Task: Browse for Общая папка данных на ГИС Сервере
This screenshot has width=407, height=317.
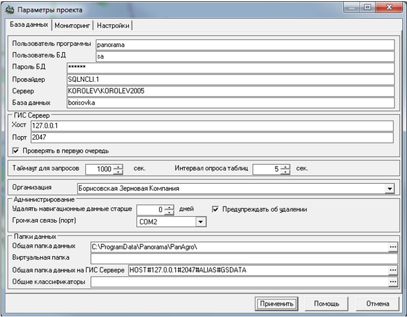Action: coord(392,270)
